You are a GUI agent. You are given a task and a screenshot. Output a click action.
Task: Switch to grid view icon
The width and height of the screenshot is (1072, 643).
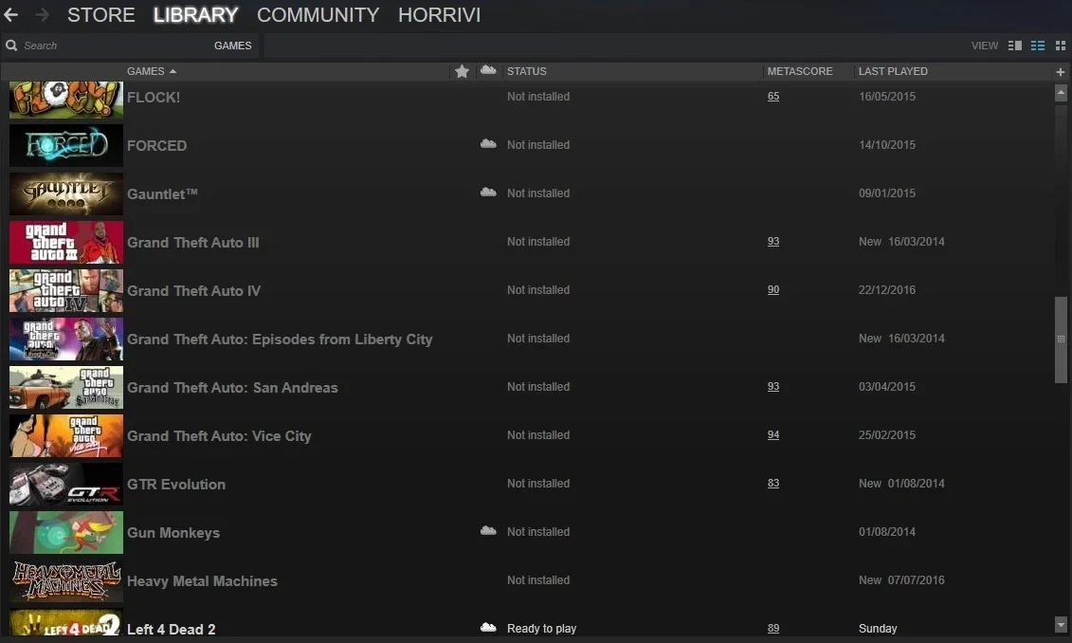pyautogui.click(x=1061, y=46)
